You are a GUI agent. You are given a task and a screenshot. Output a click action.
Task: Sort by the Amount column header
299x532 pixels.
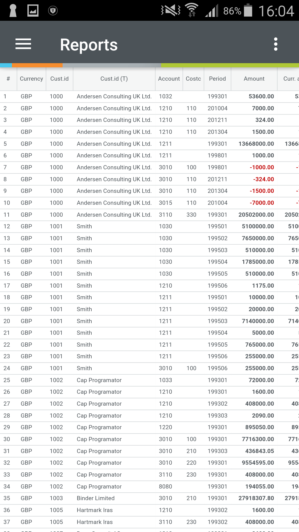pyautogui.click(x=254, y=79)
